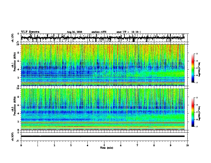
Task: Select the "start UT = 18:10:1" header text
Action: click(129, 32)
